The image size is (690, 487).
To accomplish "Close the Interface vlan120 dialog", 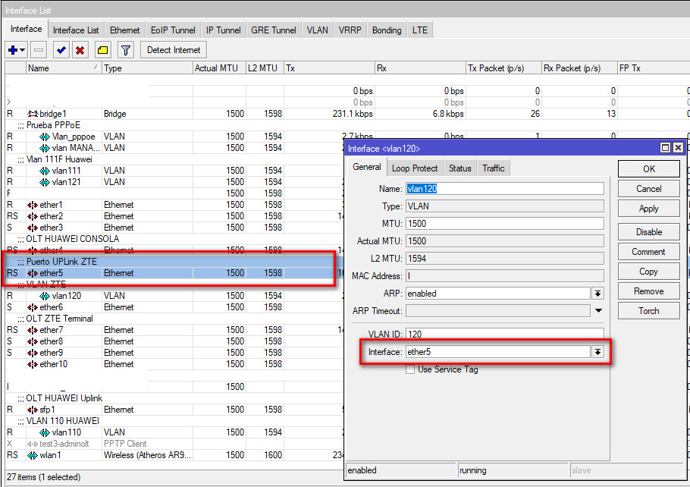I will pyautogui.click(x=678, y=148).
